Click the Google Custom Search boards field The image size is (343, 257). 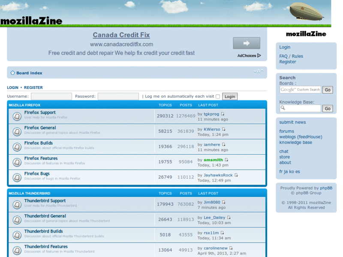pos(300,90)
